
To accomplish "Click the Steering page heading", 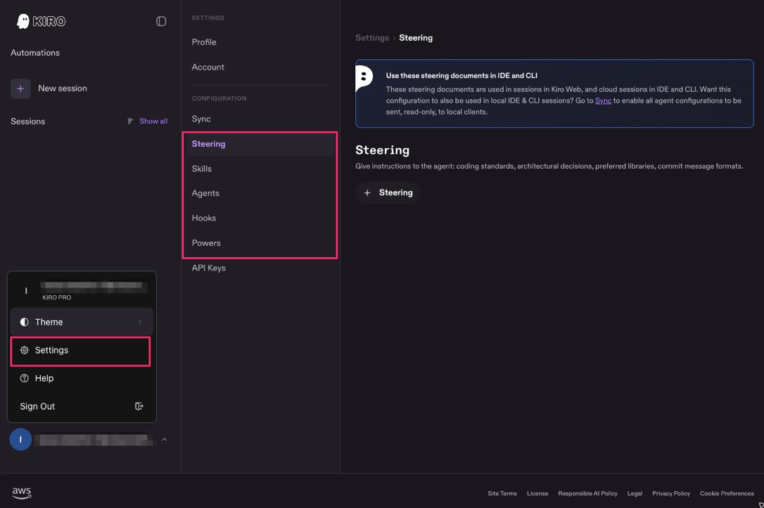I will [383, 150].
